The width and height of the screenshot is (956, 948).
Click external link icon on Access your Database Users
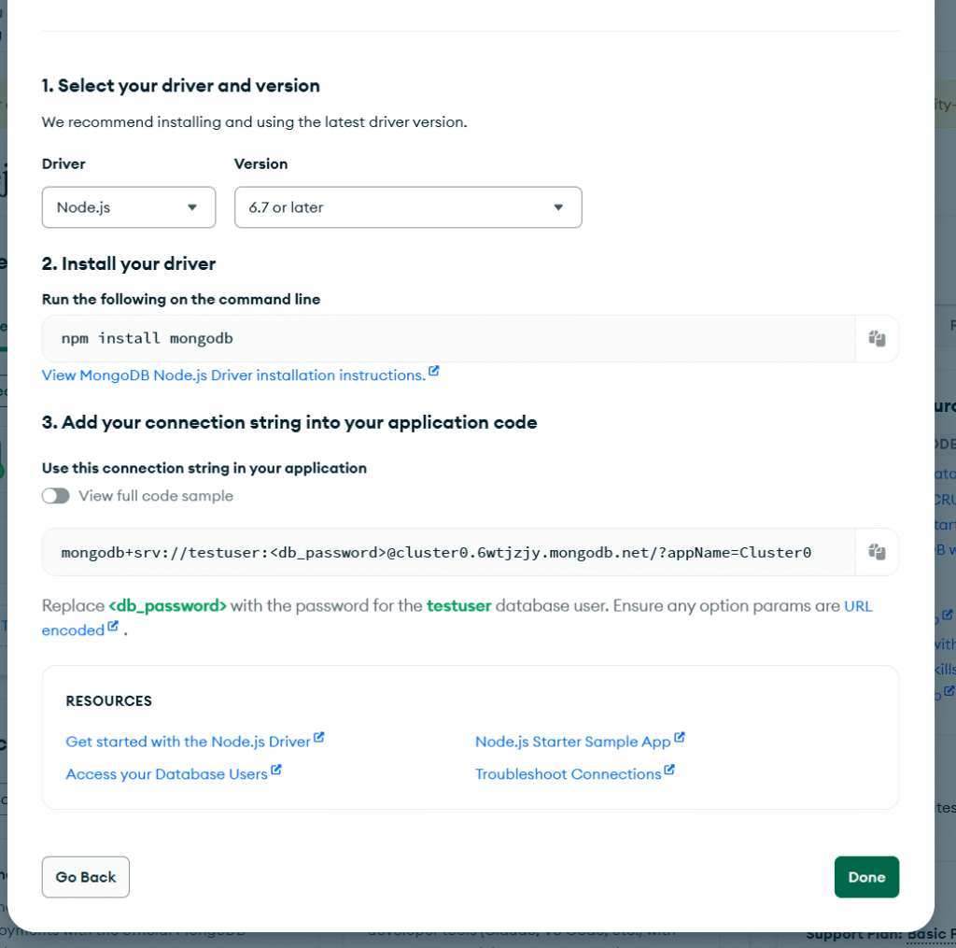pyautogui.click(x=277, y=770)
